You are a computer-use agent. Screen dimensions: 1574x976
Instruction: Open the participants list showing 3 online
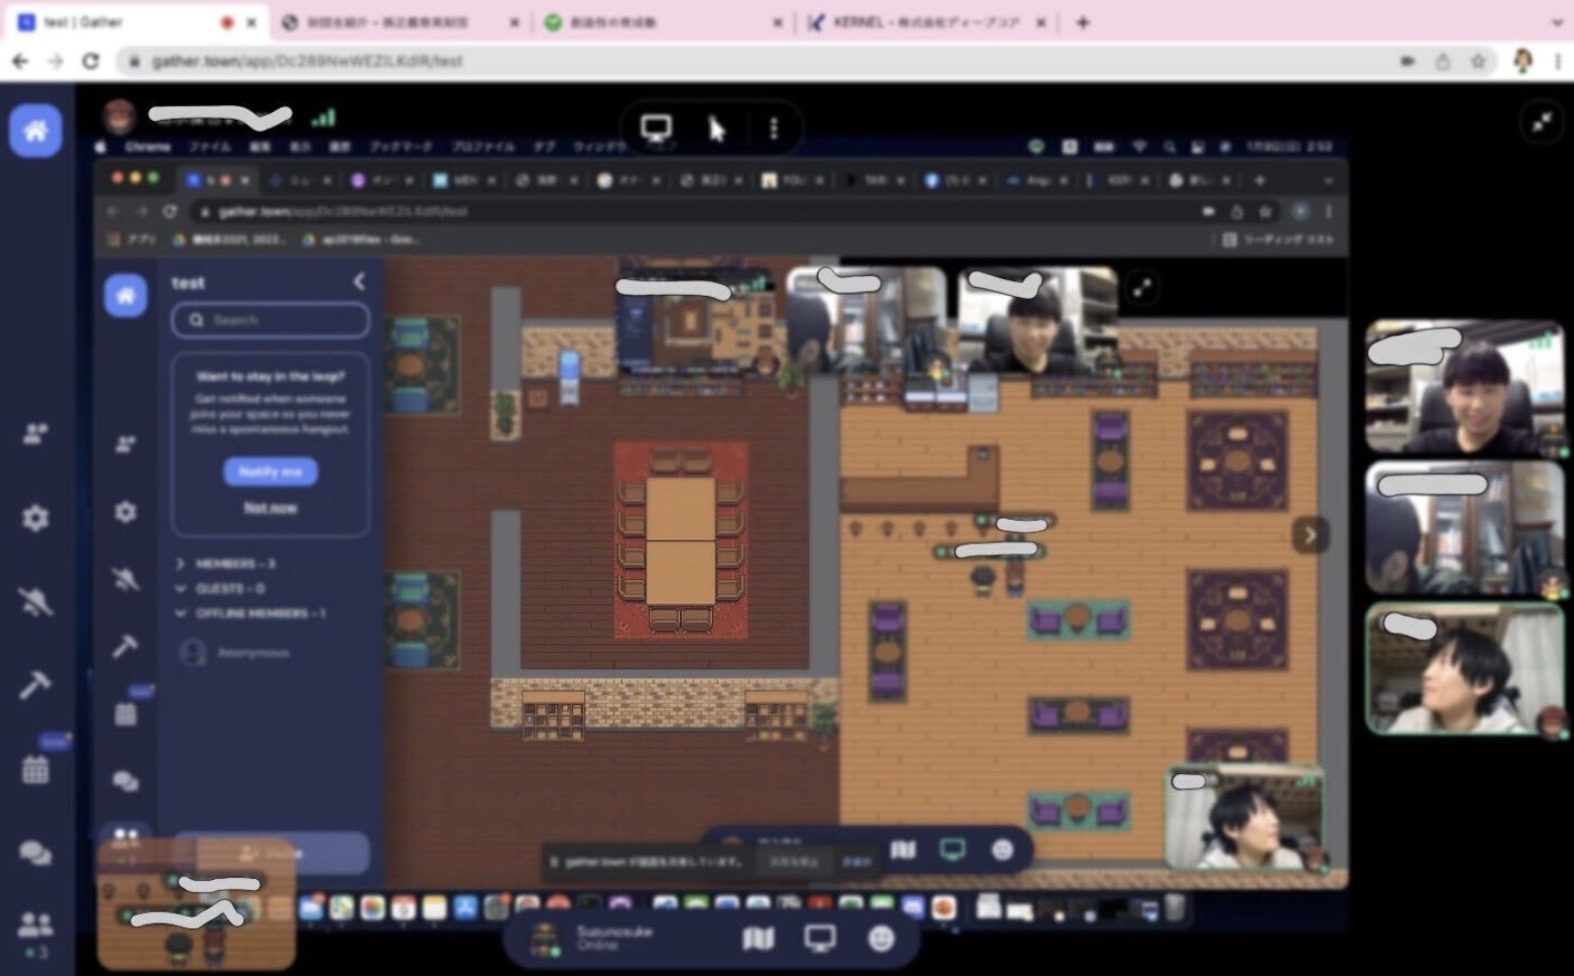(x=36, y=931)
